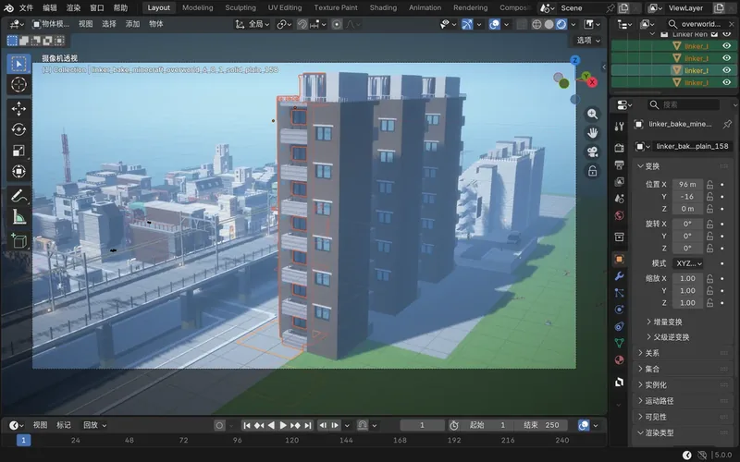The width and height of the screenshot is (740, 462).
Task: Play the animation forward
Action: (x=283, y=425)
